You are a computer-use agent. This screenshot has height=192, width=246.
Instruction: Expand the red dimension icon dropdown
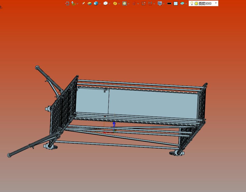pos(154,4)
